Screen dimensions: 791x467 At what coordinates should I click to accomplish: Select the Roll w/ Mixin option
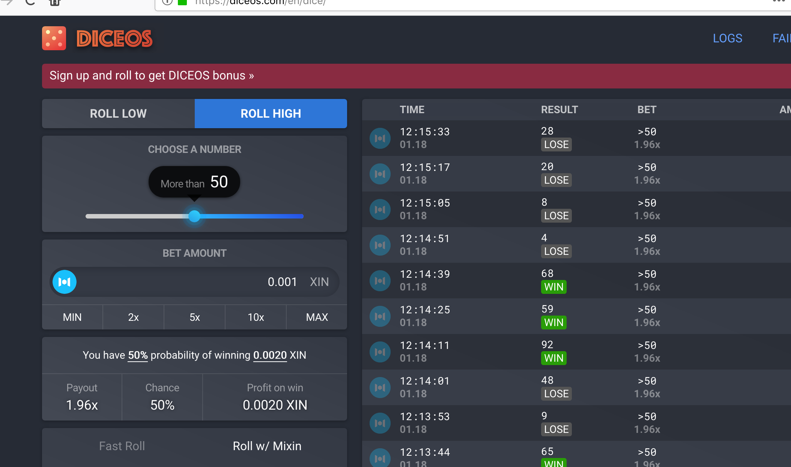click(x=267, y=446)
